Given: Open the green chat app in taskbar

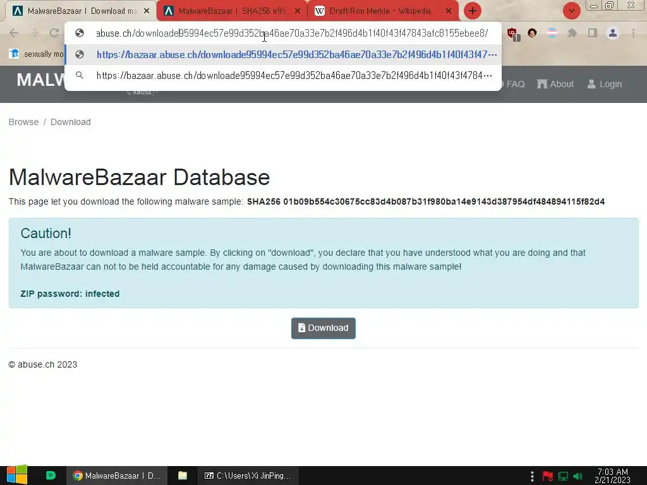Looking at the screenshot, I should click(x=51, y=476).
